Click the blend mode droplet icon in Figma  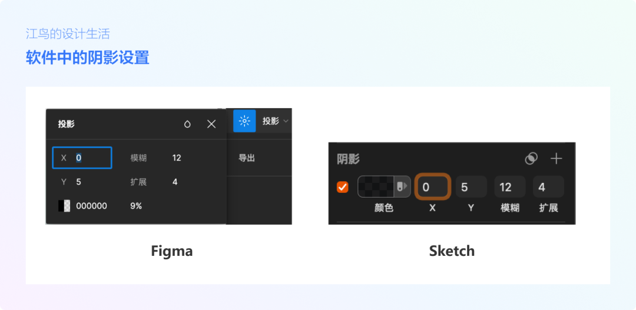pyautogui.click(x=187, y=124)
